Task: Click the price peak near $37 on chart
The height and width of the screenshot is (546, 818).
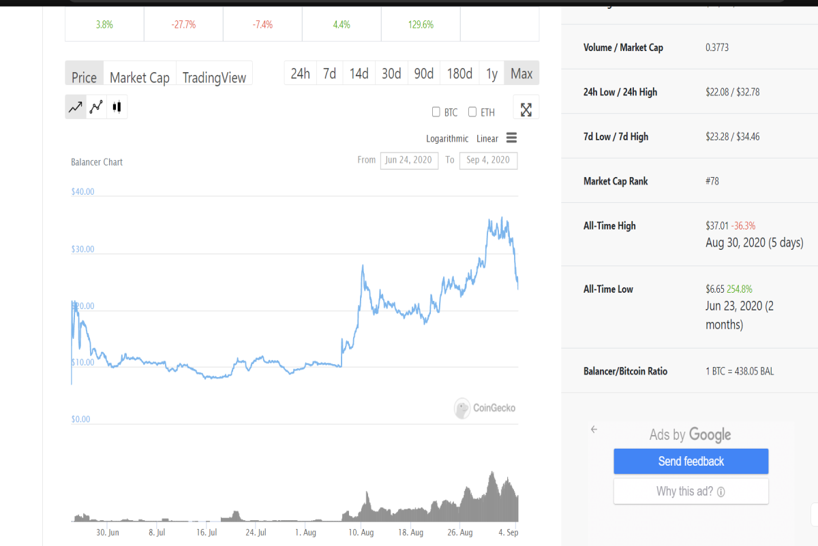Action: (x=502, y=218)
